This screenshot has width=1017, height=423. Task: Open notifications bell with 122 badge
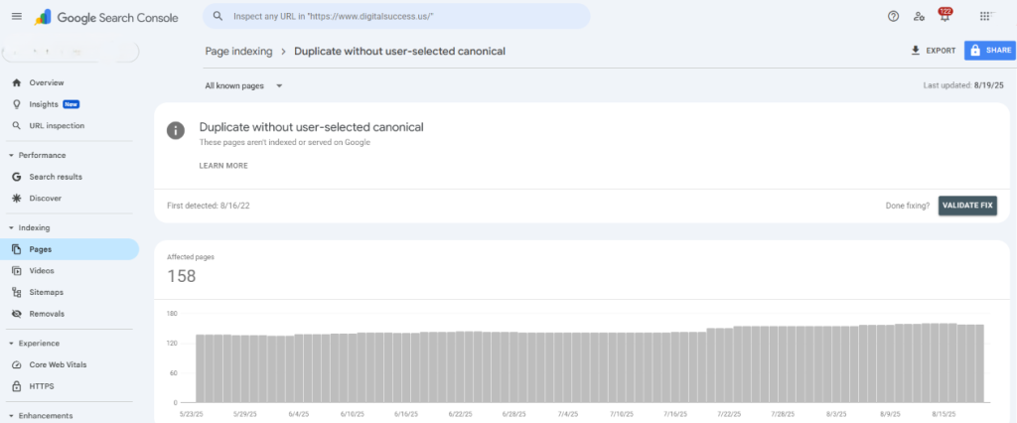[x=944, y=16]
